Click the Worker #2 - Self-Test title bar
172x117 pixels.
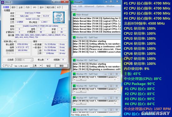click(x=96, y=60)
